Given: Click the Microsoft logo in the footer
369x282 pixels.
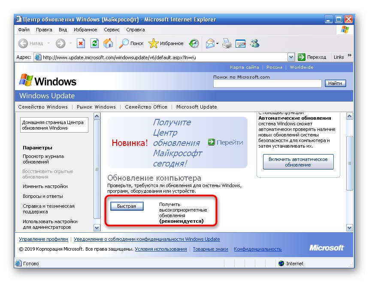Looking at the screenshot, I should pyautogui.click(x=327, y=248).
